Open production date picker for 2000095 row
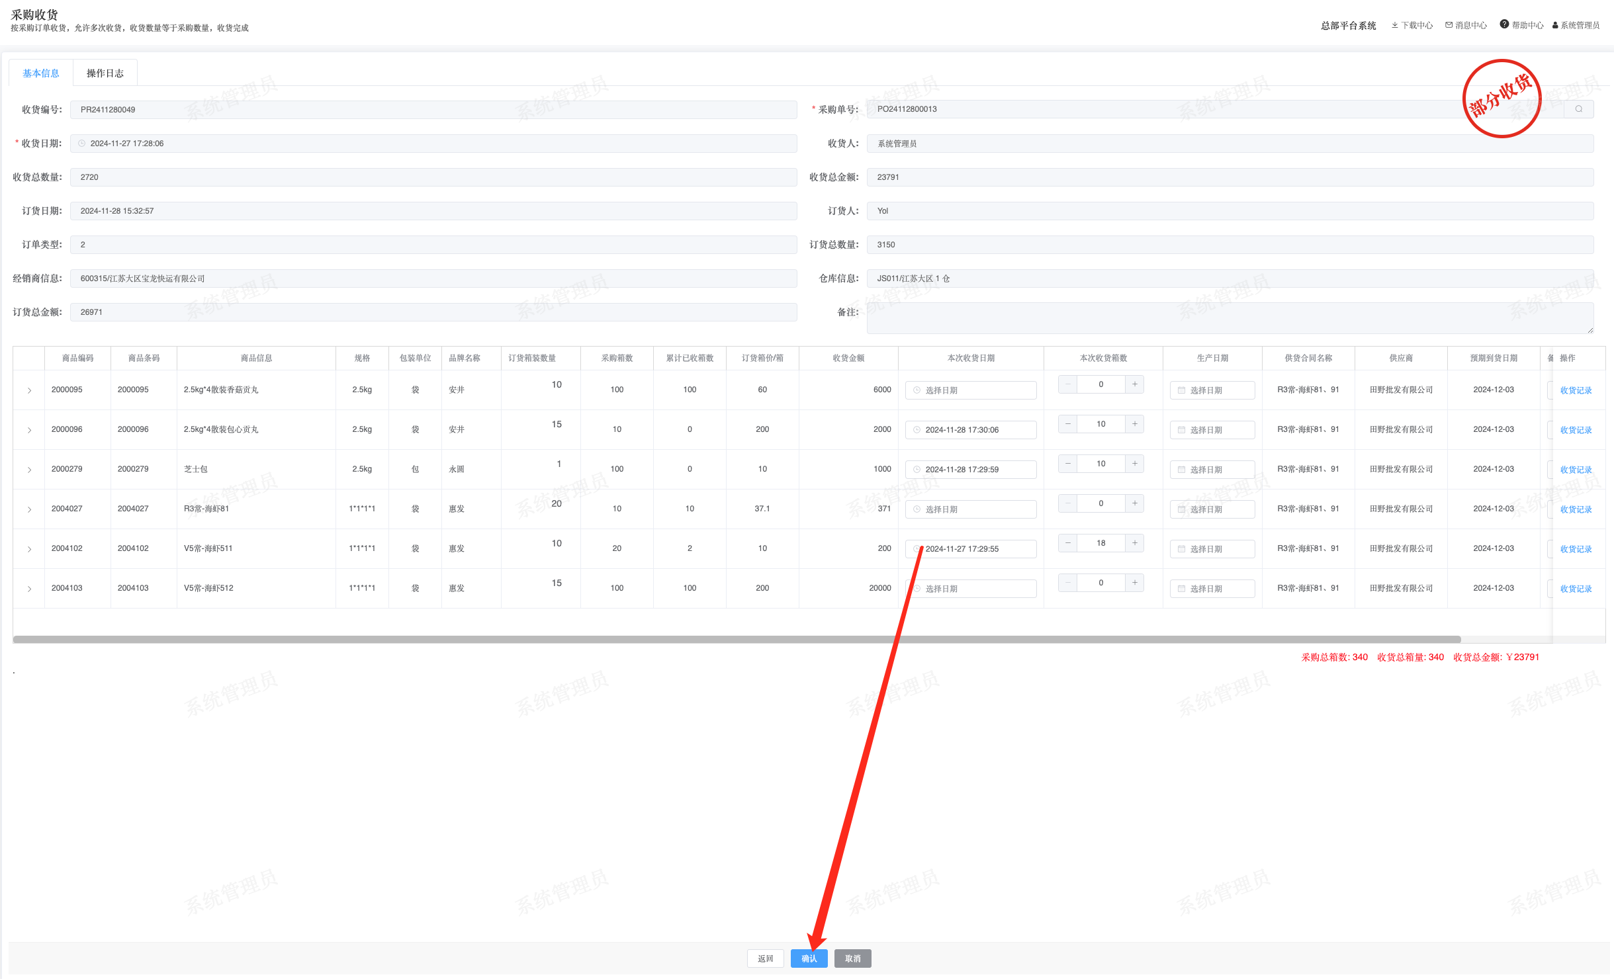 [1212, 390]
